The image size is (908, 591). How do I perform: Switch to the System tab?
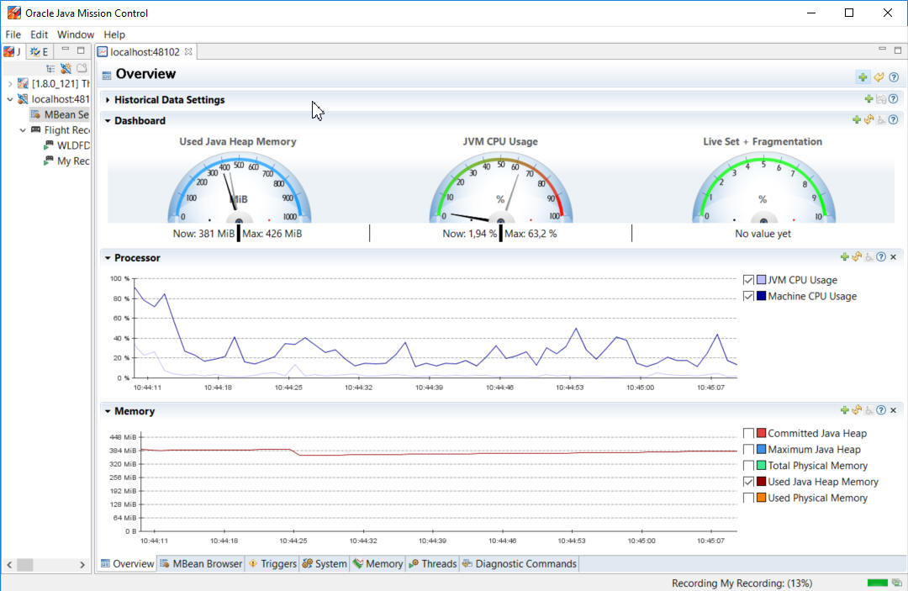(325, 564)
